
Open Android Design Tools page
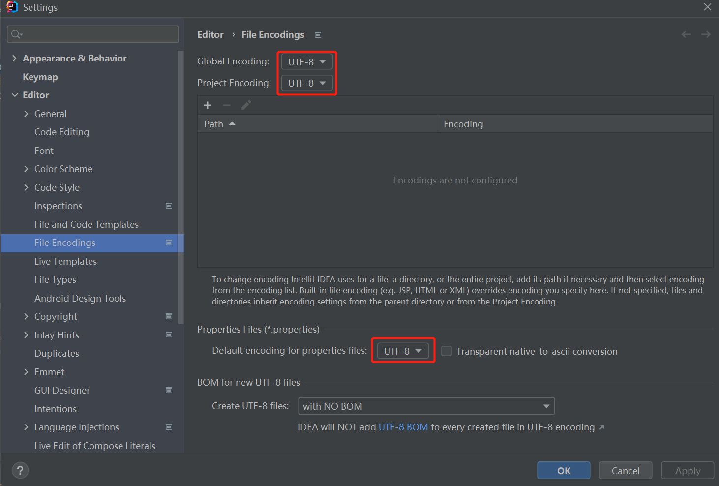(80, 298)
